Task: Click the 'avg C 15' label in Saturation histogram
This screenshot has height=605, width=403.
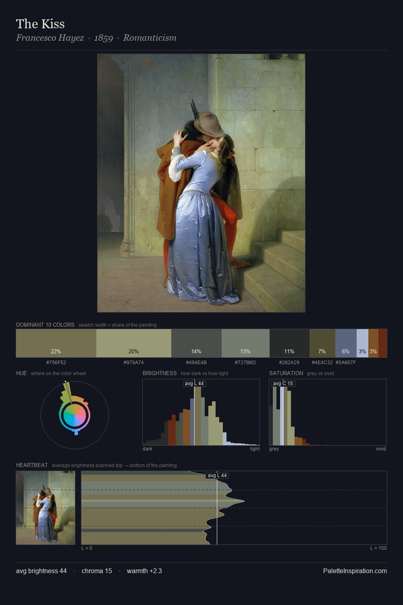Action: [x=283, y=384]
